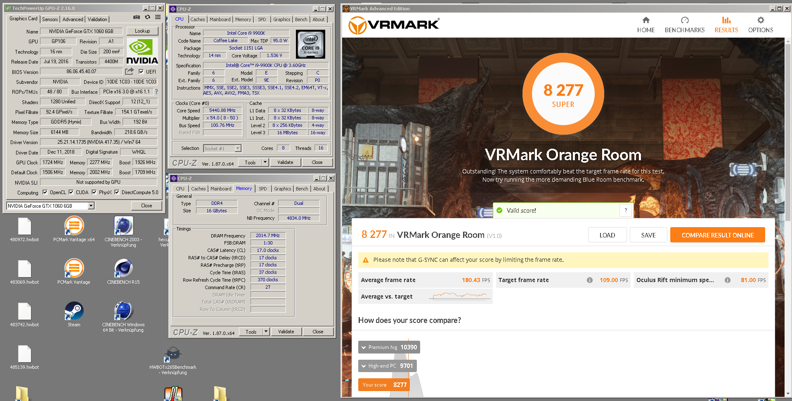Click the GPU-Z screenshot camera icon
The height and width of the screenshot is (401, 792).
pyautogui.click(x=136, y=17)
